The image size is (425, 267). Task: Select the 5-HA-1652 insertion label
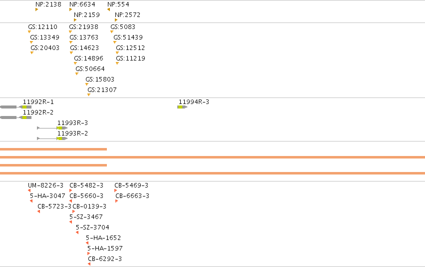click(x=103, y=238)
